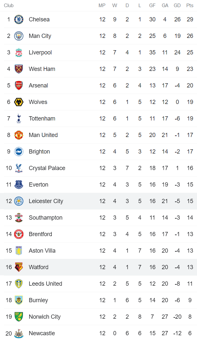The width and height of the screenshot is (197, 343).
Task: Click the Watford crest icon
Action: coord(19,267)
